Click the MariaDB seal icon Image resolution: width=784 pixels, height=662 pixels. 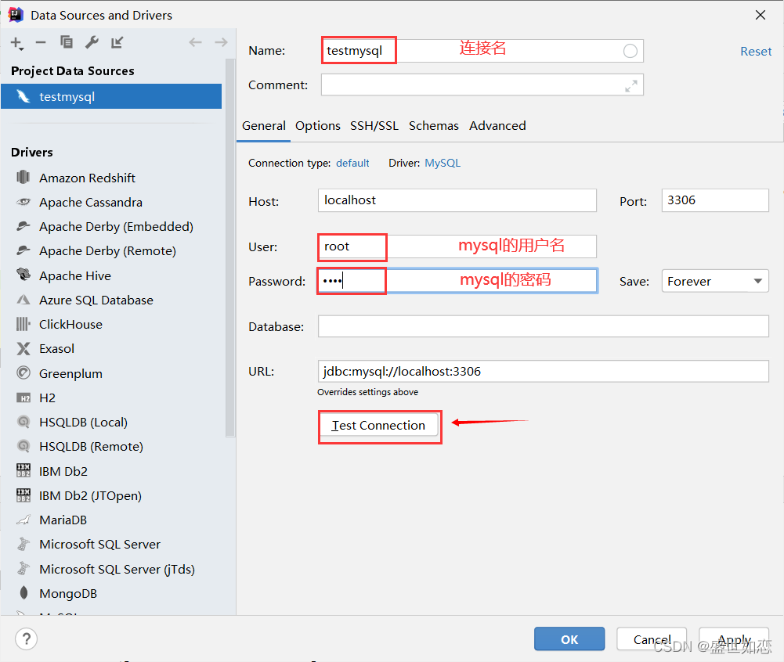click(23, 520)
